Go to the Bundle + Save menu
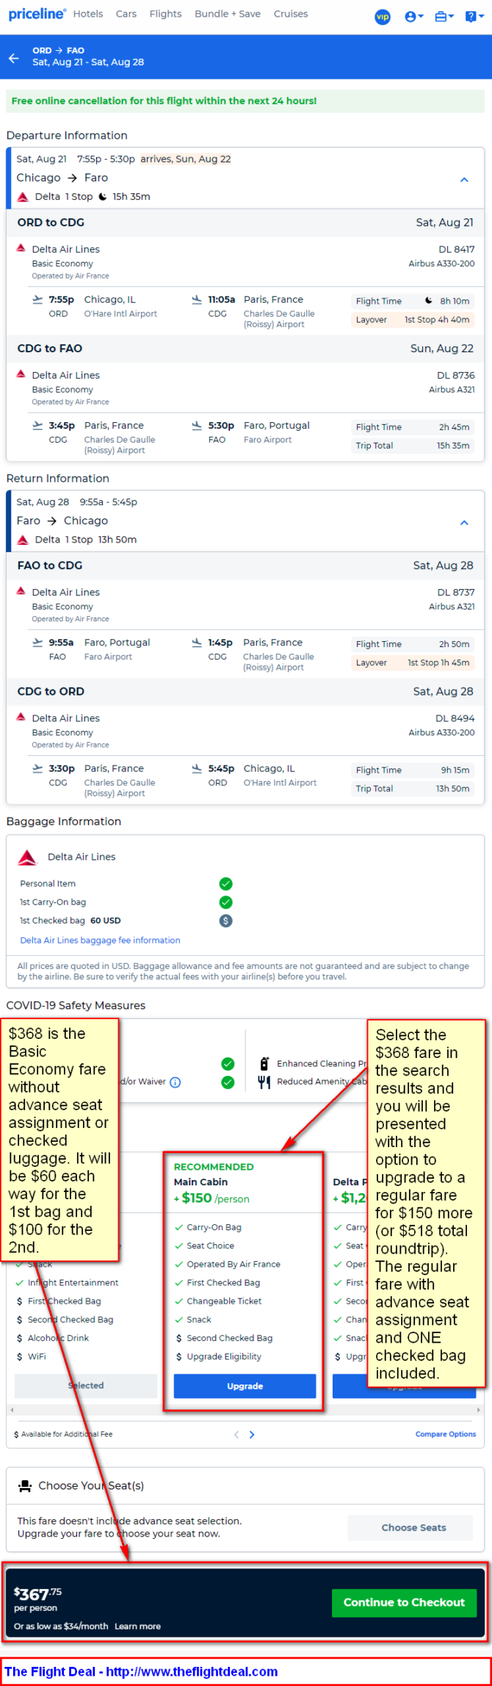This screenshot has height=1686, width=492. [228, 14]
